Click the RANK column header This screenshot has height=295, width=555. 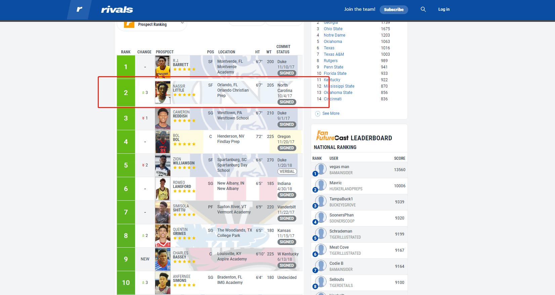pos(126,52)
